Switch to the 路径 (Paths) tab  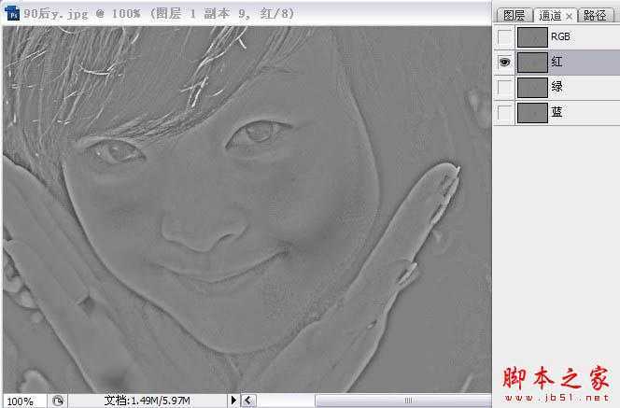(x=595, y=16)
